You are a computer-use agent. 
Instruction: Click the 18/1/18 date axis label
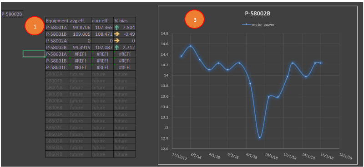tap(345, 157)
